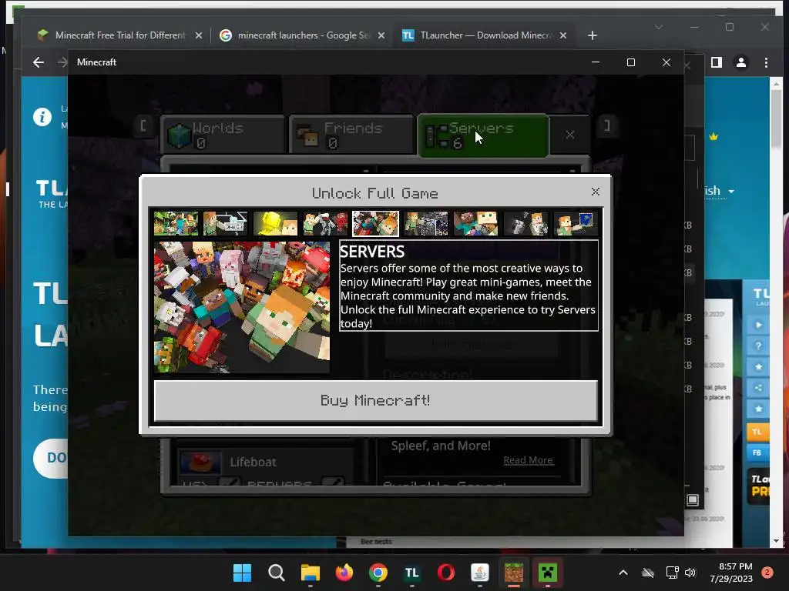Select the second carousel thumbnail with crafting table
The width and height of the screenshot is (789, 591).
[226, 224]
